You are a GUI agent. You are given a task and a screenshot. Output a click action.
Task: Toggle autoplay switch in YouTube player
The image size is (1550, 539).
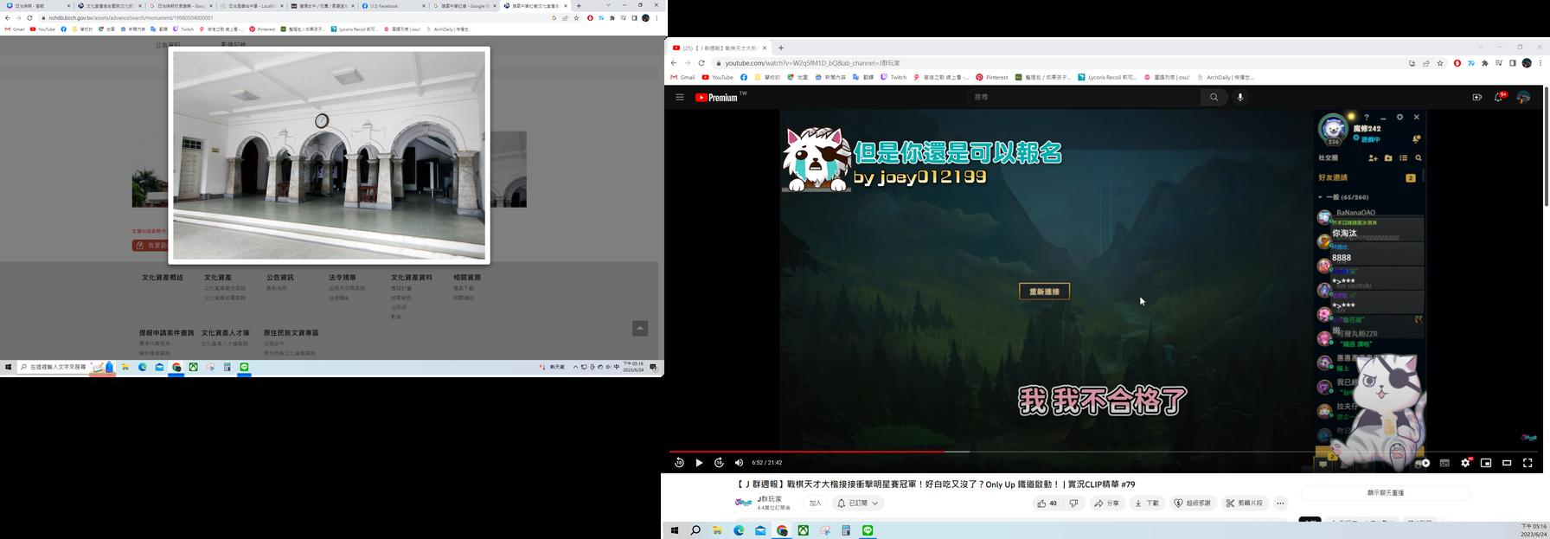[1423, 463]
